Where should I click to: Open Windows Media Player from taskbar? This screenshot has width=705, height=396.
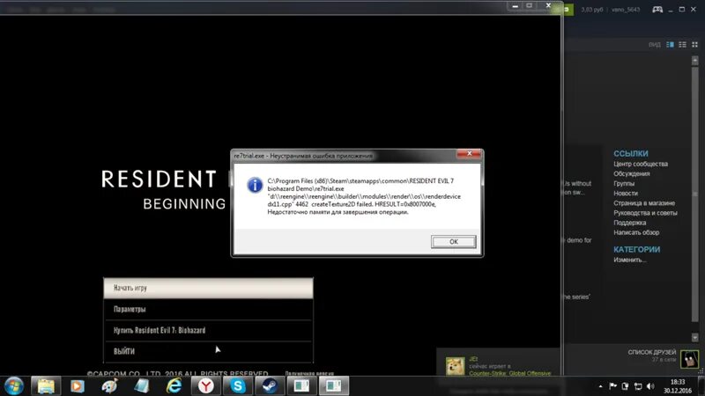tap(78, 386)
